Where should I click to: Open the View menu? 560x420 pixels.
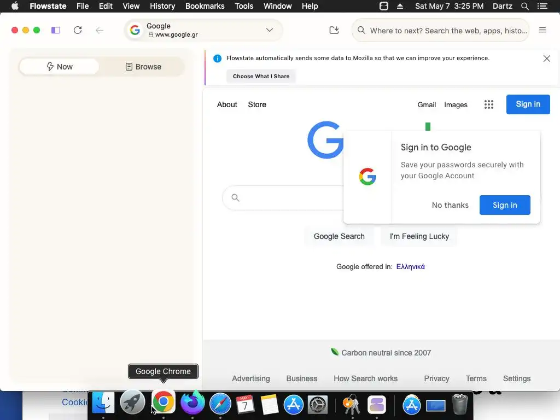point(131,6)
